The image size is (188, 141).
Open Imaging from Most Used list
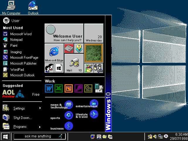(x=13, y=52)
